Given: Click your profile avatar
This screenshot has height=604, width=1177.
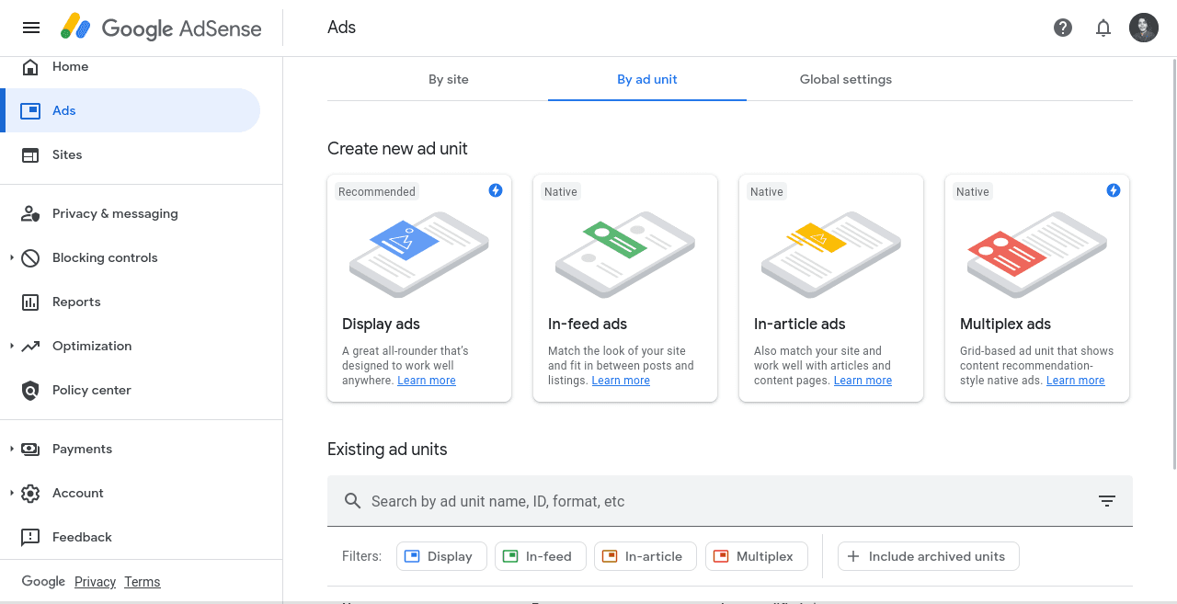Looking at the screenshot, I should point(1144,28).
